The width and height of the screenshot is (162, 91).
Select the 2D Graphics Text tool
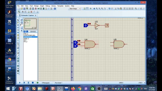point(18,69)
